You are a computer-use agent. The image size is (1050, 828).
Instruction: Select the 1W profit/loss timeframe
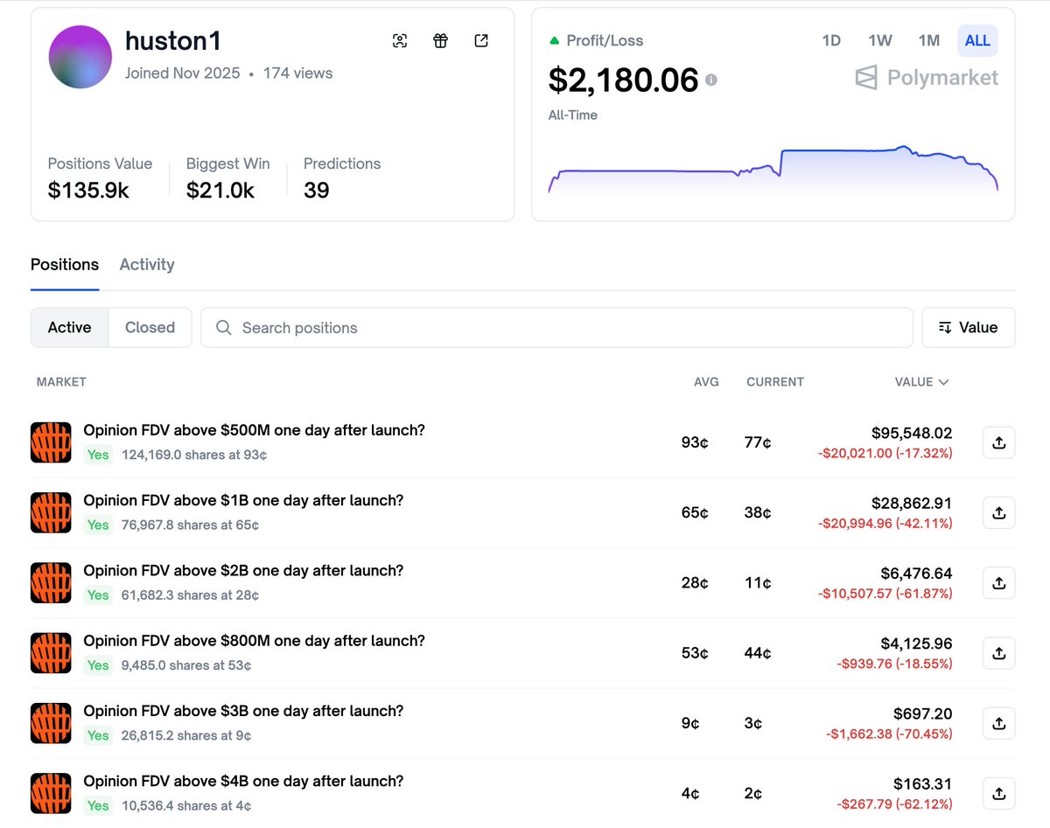[879, 41]
